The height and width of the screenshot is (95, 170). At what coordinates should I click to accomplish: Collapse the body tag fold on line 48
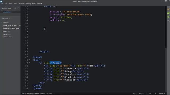tap(29, 60)
